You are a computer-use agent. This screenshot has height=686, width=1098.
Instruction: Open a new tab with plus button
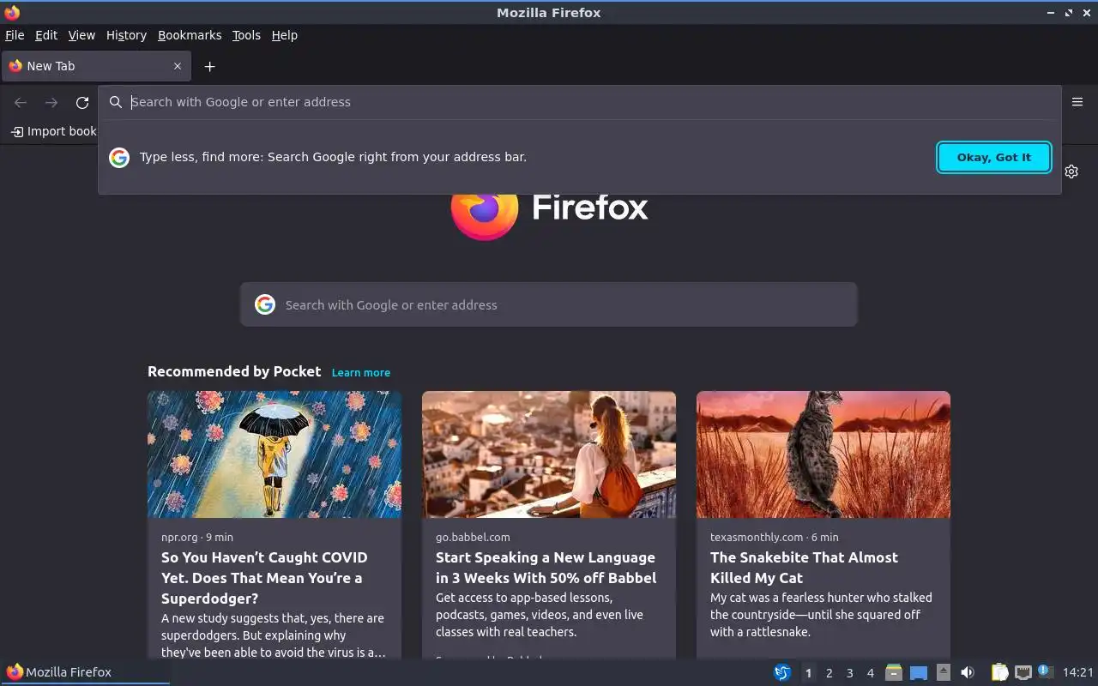tap(209, 66)
